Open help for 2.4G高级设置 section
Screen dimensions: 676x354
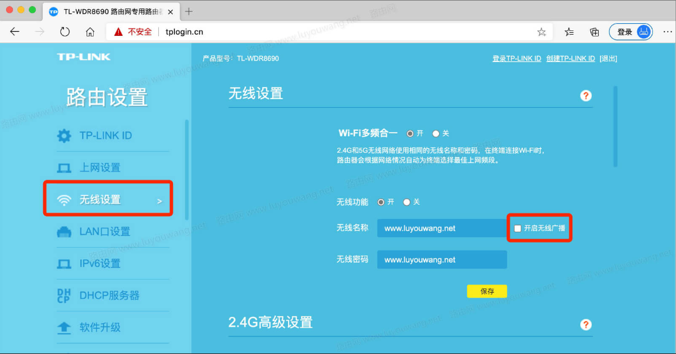585,324
